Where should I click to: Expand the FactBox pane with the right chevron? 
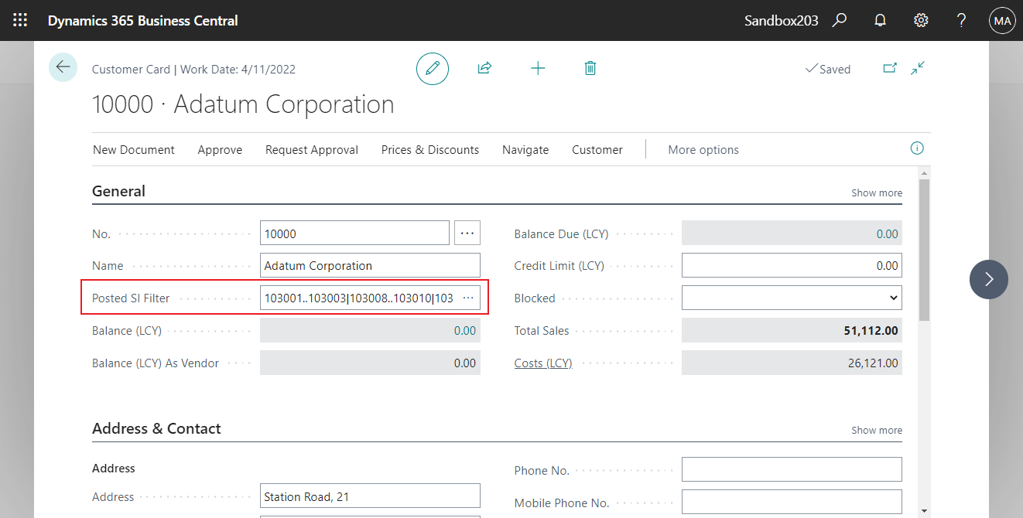click(988, 279)
